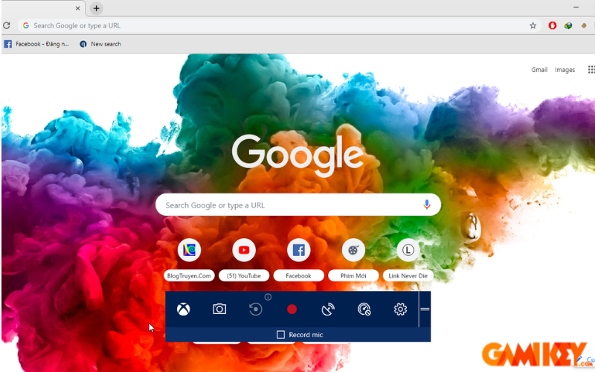Enable the Record mic checkbox

[280, 334]
